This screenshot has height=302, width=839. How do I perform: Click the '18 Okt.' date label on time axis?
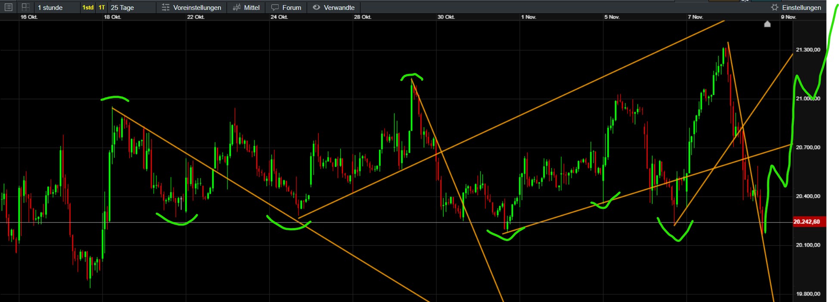click(x=112, y=17)
